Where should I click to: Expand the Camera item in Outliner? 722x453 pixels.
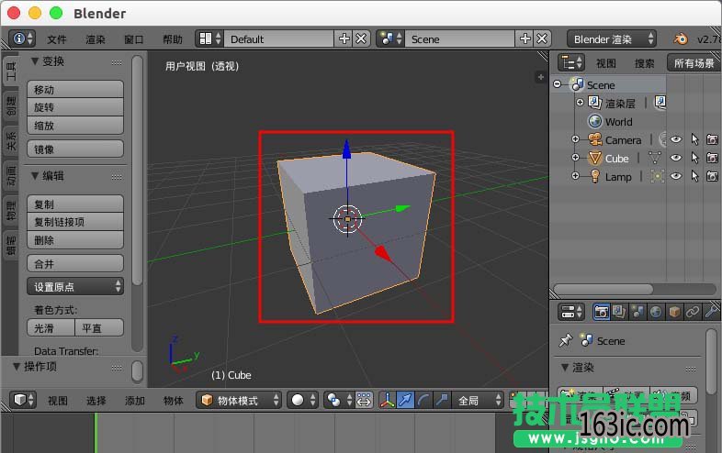click(x=575, y=138)
